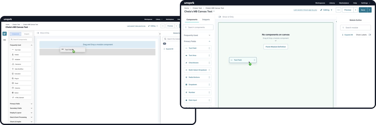The image size is (376, 125).
Task: Expand Primary Fields section in left window
Action: coord(32,104)
